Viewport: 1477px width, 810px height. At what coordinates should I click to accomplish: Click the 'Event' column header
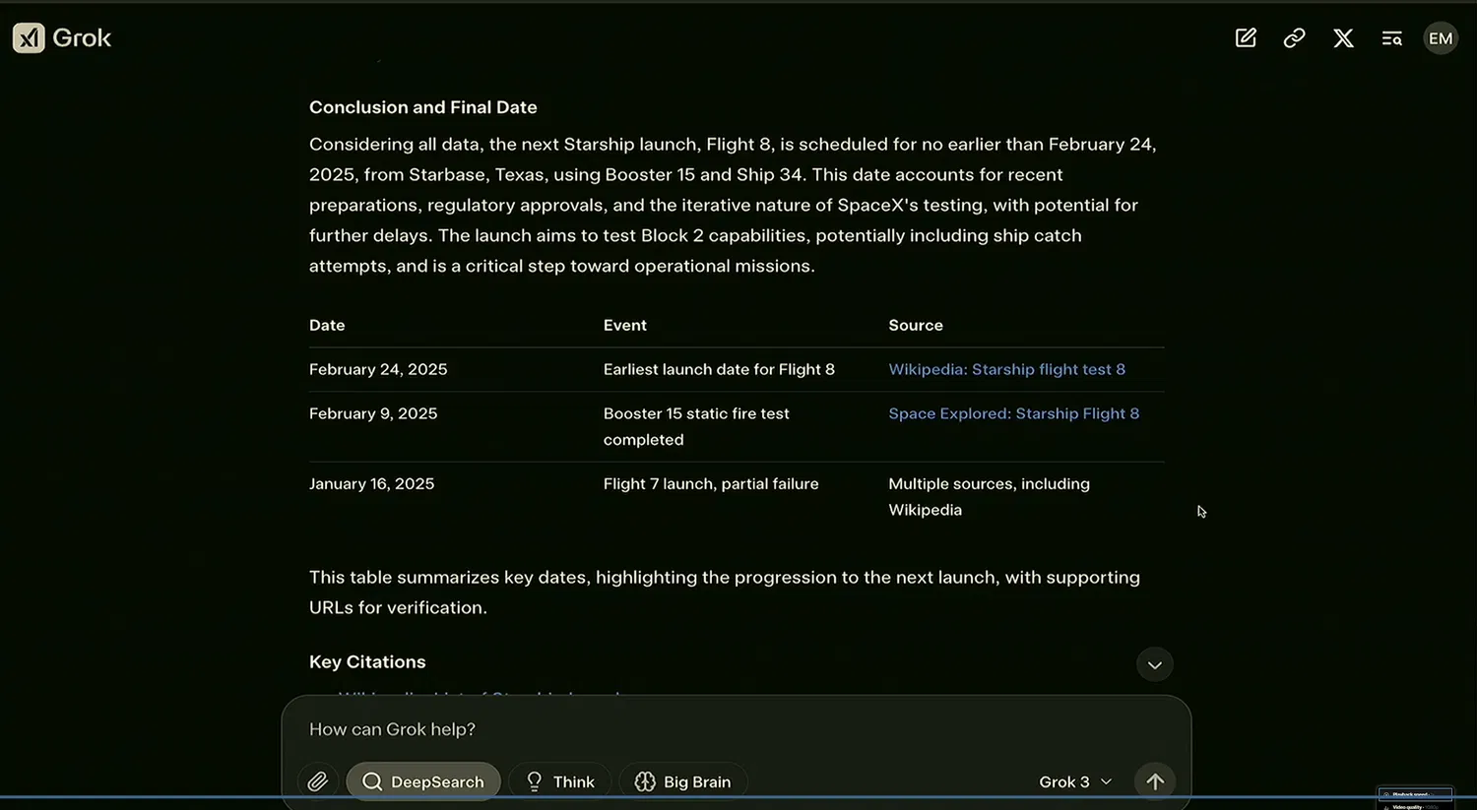pyautogui.click(x=625, y=325)
